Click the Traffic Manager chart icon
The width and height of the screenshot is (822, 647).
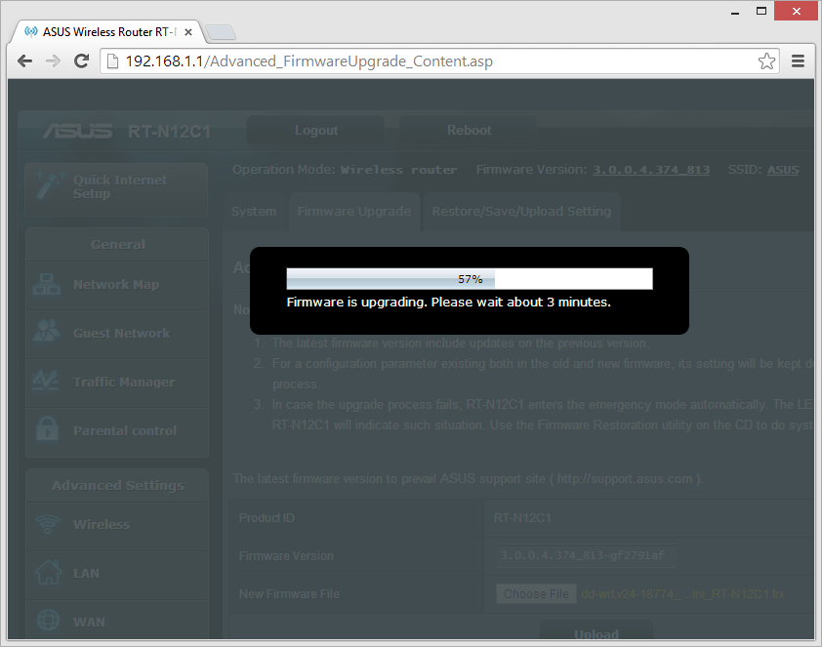46,381
